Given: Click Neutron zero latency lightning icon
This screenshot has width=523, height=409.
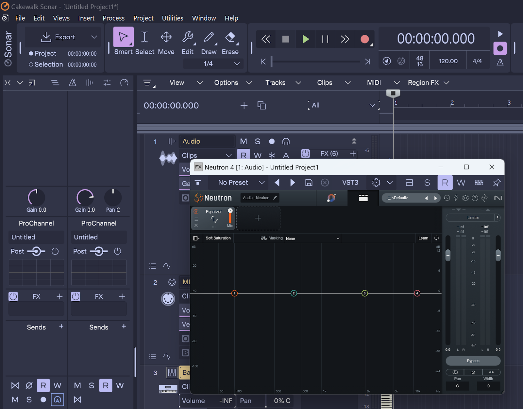Looking at the screenshot, I should tap(456, 198).
